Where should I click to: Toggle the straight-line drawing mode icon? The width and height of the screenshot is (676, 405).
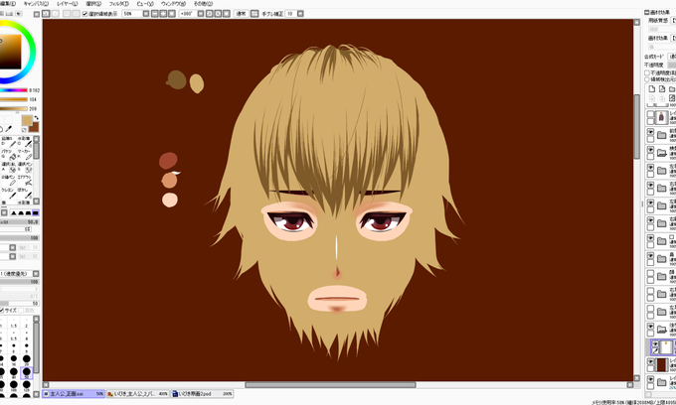(x=254, y=14)
